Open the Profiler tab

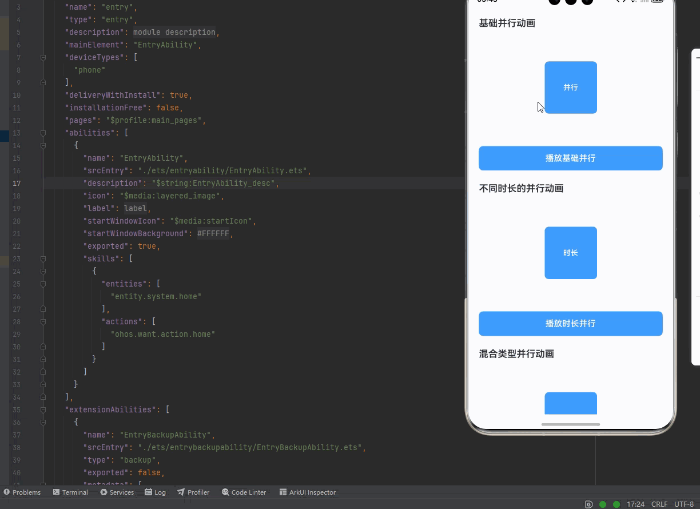pyautogui.click(x=193, y=492)
